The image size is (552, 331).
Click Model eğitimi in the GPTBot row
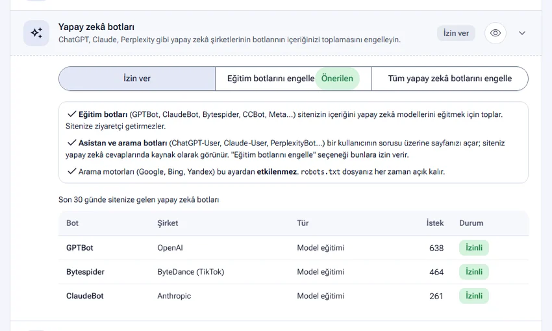pyautogui.click(x=320, y=248)
